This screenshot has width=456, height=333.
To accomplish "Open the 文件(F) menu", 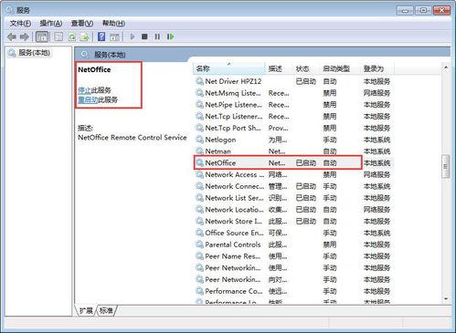I will [20, 24].
